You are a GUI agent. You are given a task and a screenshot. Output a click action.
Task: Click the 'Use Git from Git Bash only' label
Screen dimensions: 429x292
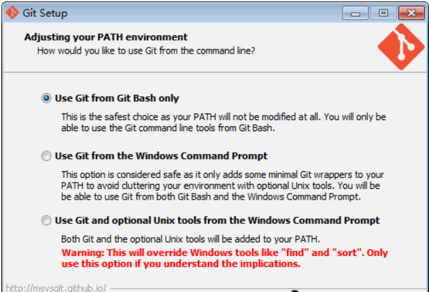click(116, 98)
